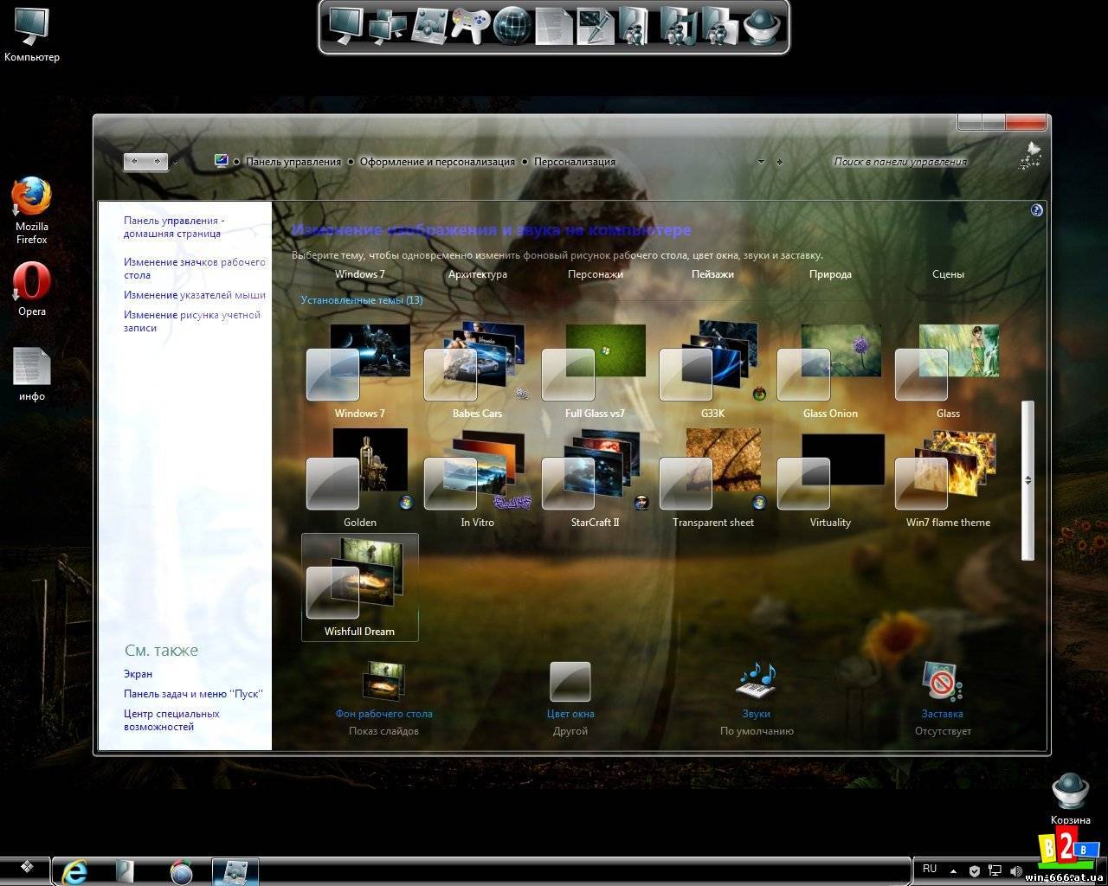
Task: Click the RU language indicator in the tray
Action: 930,869
